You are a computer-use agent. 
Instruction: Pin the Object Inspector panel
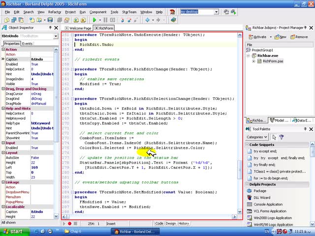[x=50, y=28]
